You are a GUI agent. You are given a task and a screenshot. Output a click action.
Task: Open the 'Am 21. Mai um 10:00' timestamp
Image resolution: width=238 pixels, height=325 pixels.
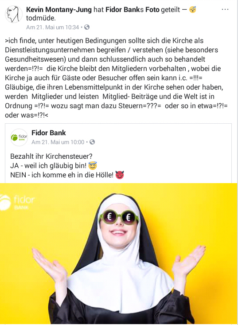(x=58, y=142)
